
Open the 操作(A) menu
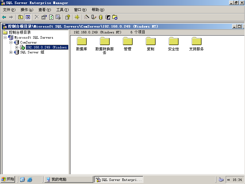coord(27,10)
